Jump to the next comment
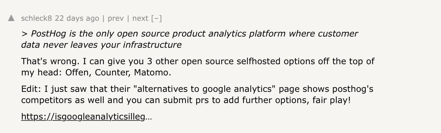Screen dimensions: 441x133 point(140,18)
